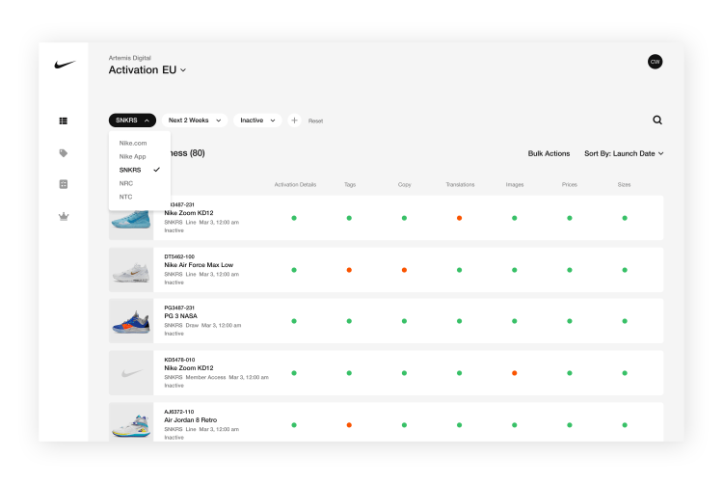This screenshot has width=723, height=484.
Task: Expand the Next 2 Weeks filter
Action: [x=195, y=121]
